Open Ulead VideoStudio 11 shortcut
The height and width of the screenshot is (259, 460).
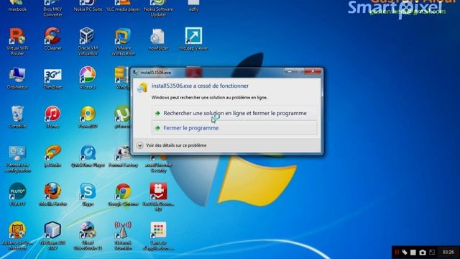[88, 236]
